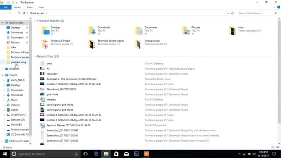The width and height of the screenshot is (281, 158).
Task: Collapse the Frequent folders section
Action: pos(35,21)
